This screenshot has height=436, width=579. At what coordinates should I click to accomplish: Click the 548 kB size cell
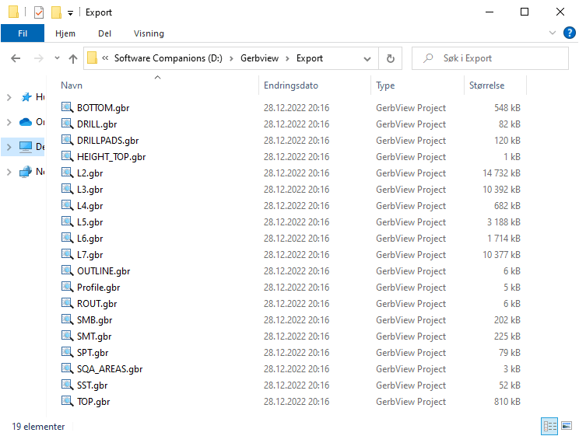pyautogui.click(x=507, y=108)
